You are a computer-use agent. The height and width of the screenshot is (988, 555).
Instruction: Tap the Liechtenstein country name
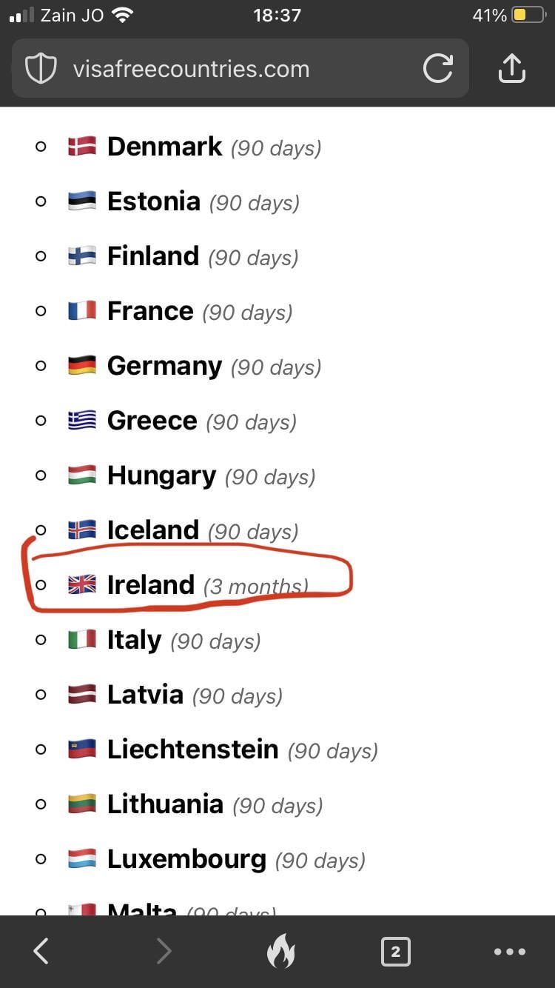[192, 750]
